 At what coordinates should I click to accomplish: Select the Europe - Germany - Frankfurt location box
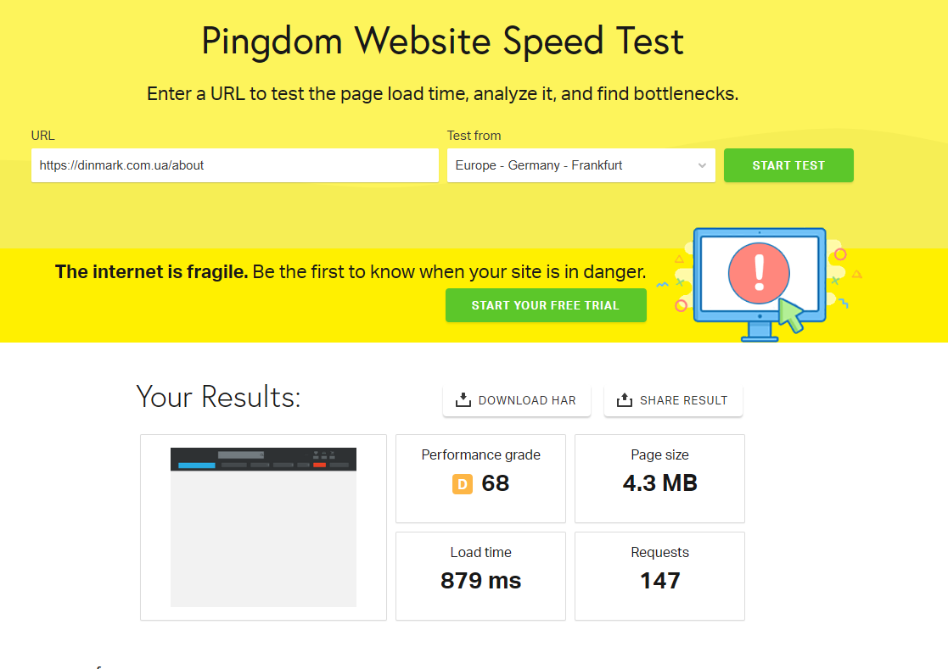581,165
